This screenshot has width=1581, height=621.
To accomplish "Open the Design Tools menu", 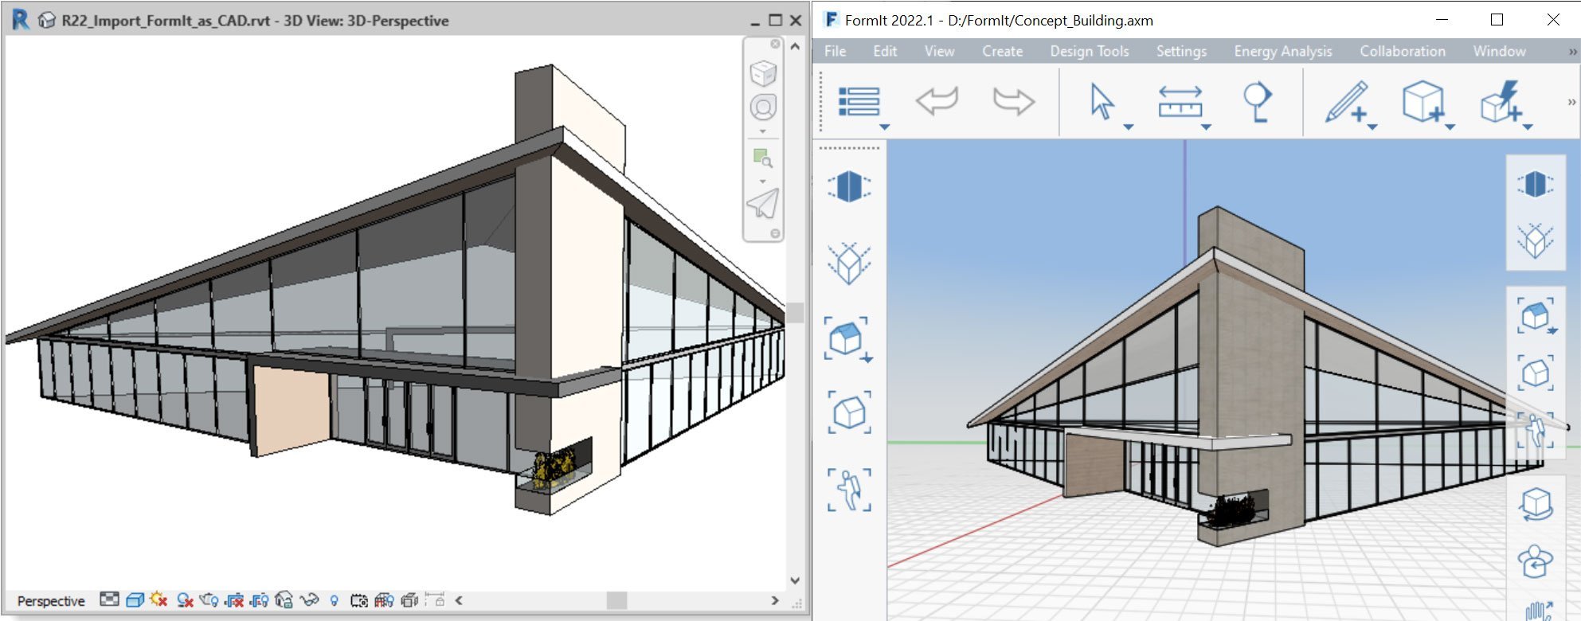I will click(1089, 52).
